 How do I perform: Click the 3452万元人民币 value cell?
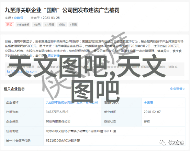(x=72, y=112)
